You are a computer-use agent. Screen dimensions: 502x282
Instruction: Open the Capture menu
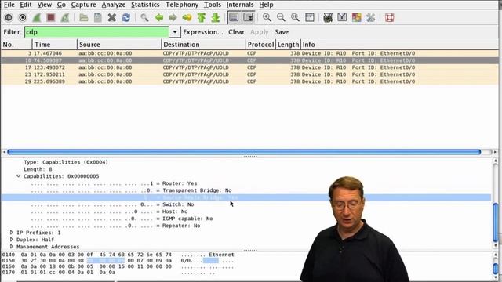pyautogui.click(x=84, y=5)
